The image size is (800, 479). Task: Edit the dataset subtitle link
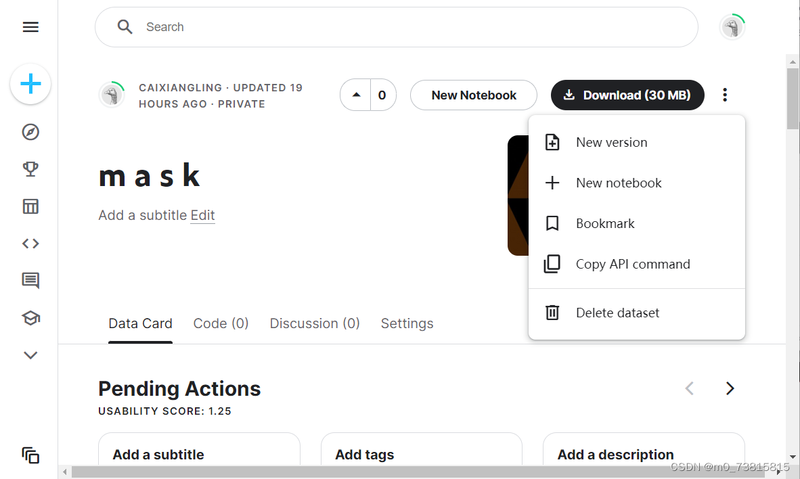click(202, 214)
